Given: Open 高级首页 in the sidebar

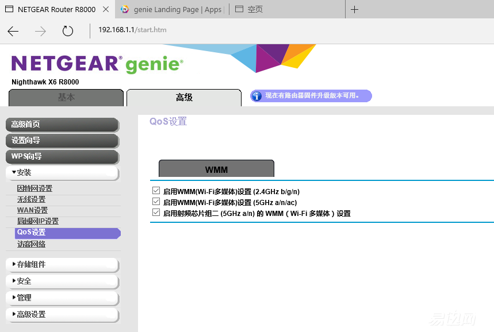Looking at the screenshot, I should click(x=62, y=125).
